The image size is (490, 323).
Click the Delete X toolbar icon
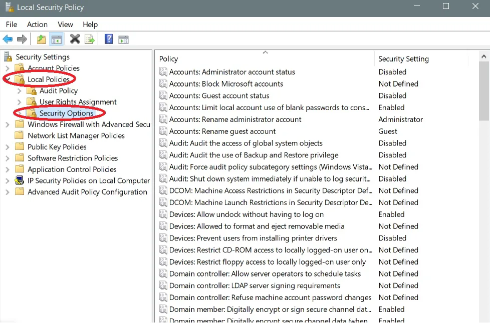coord(75,39)
